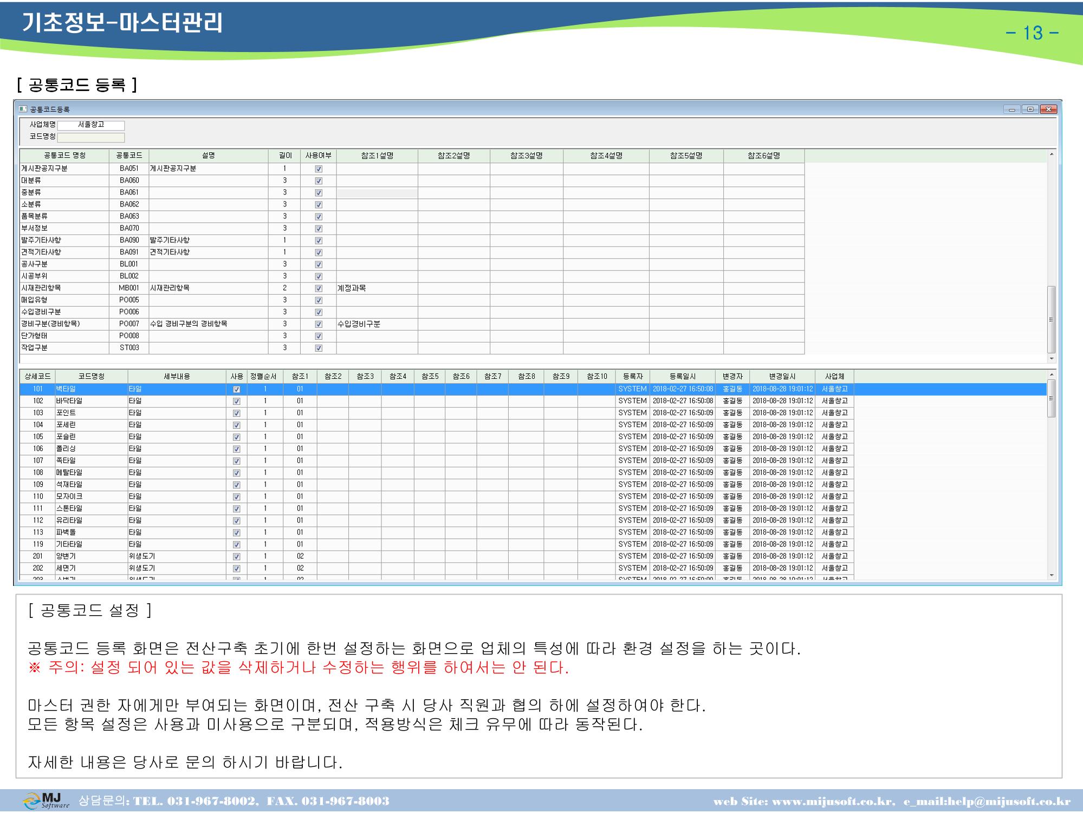Select the 공사구분 row name cell
This screenshot has height=813, width=1083.
click(64, 264)
